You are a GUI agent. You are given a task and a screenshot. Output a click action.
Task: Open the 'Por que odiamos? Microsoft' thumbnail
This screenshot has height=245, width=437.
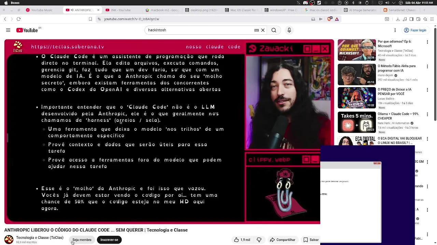[357, 50]
